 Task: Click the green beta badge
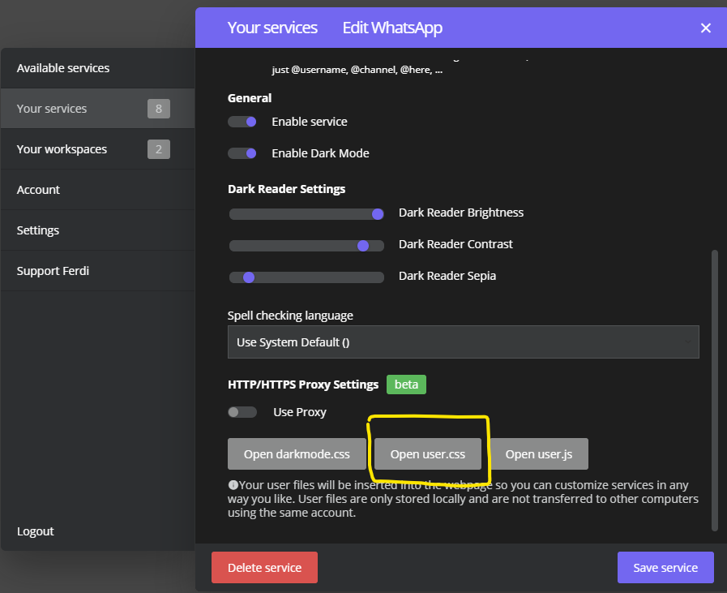click(406, 385)
